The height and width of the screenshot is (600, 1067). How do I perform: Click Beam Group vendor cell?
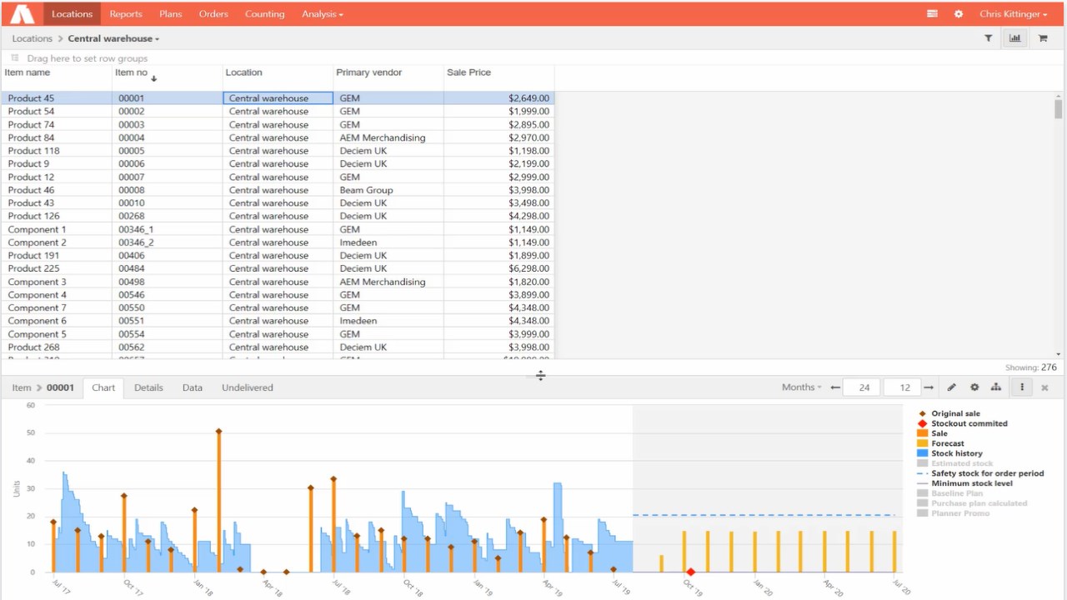388,190
